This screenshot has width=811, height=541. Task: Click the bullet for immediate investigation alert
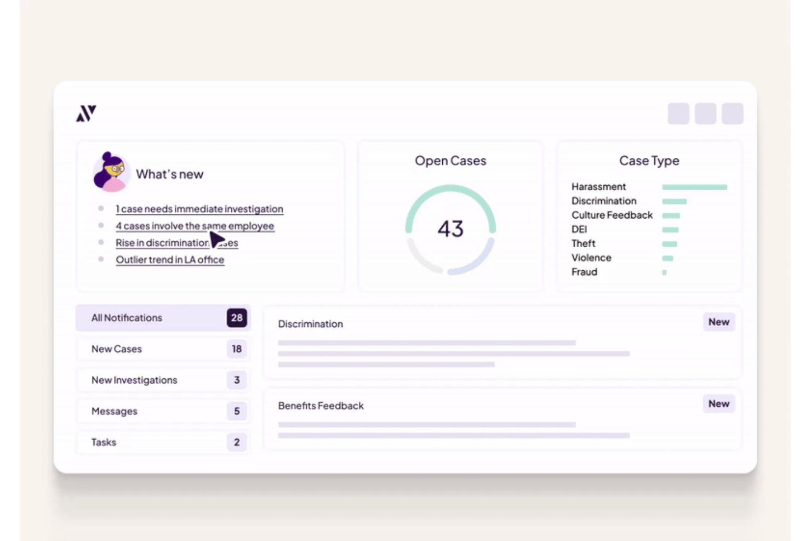pyautogui.click(x=102, y=208)
